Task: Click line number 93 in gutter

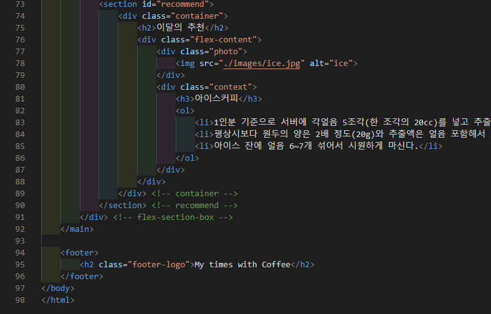Action: (20, 240)
